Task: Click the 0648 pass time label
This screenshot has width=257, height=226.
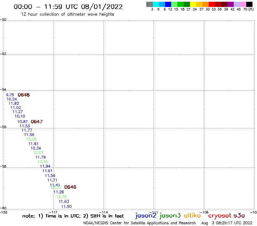Action: point(24,95)
